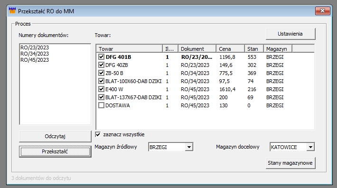Click the Przekształć button
Viewport: 337px width, 188px height.
[55, 151]
